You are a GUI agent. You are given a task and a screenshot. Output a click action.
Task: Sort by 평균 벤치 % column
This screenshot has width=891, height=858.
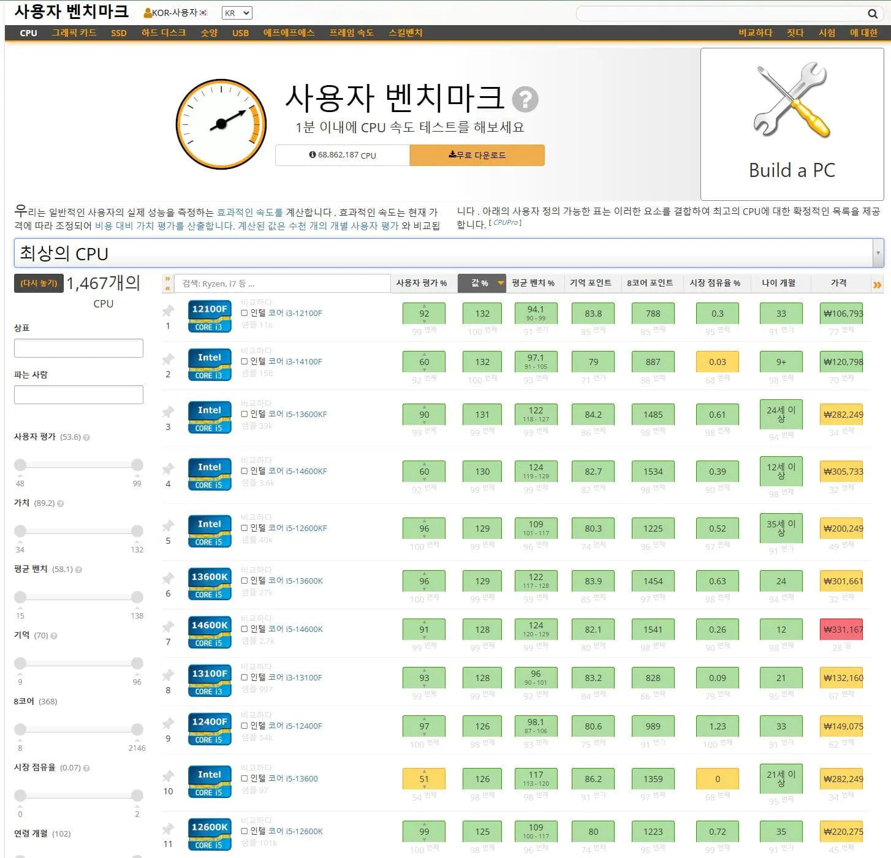pos(533,283)
